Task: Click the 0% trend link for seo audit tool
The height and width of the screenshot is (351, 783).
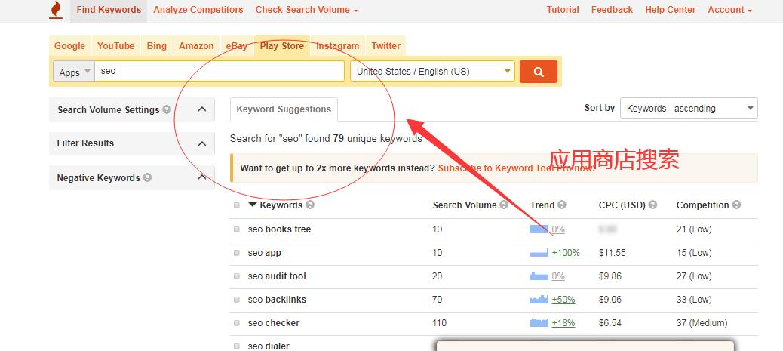Action: [x=558, y=276]
